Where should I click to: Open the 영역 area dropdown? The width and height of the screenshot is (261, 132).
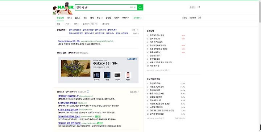point(76,24)
